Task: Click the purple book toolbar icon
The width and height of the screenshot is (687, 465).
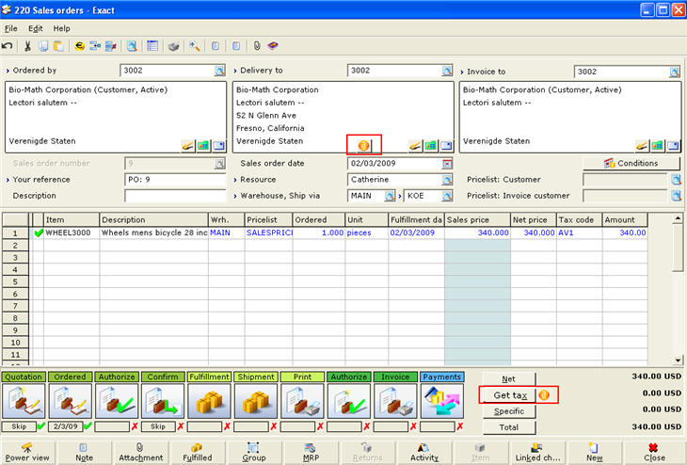Action: click(273, 46)
